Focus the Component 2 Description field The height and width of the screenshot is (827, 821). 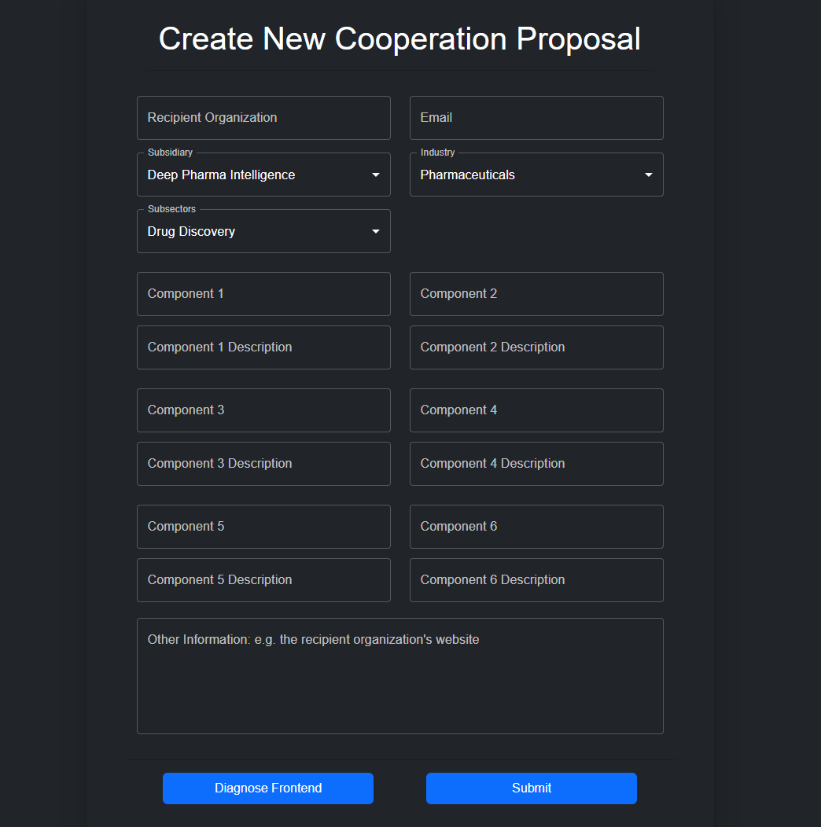pyautogui.click(x=536, y=347)
